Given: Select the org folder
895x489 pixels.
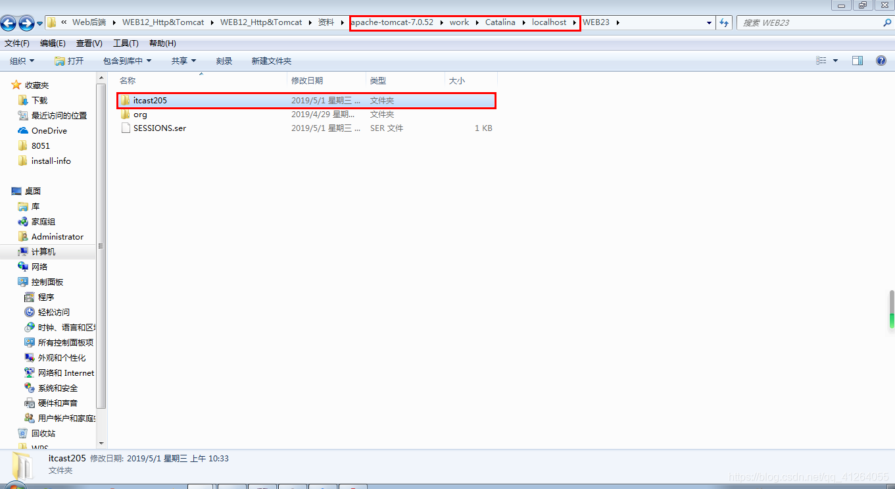Looking at the screenshot, I should [x=306, y=115].
